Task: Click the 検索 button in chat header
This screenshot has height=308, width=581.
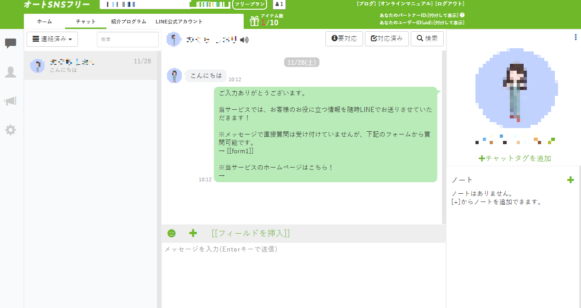Action: (427, 39)
